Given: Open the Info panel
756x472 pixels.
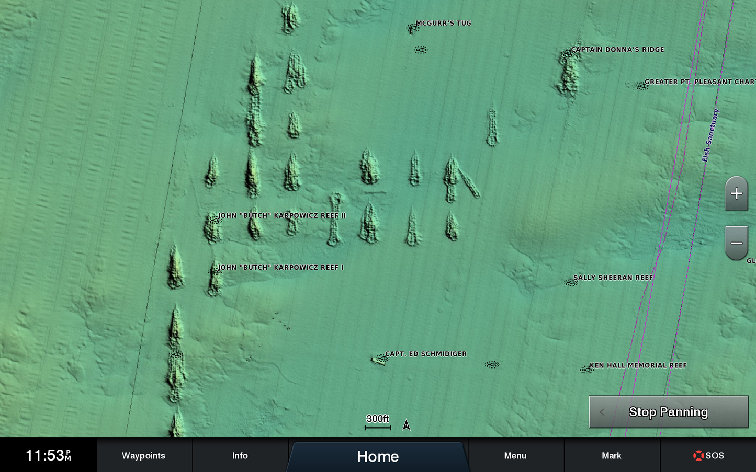Looking at the screenshot, I should (x=240, y=455).
